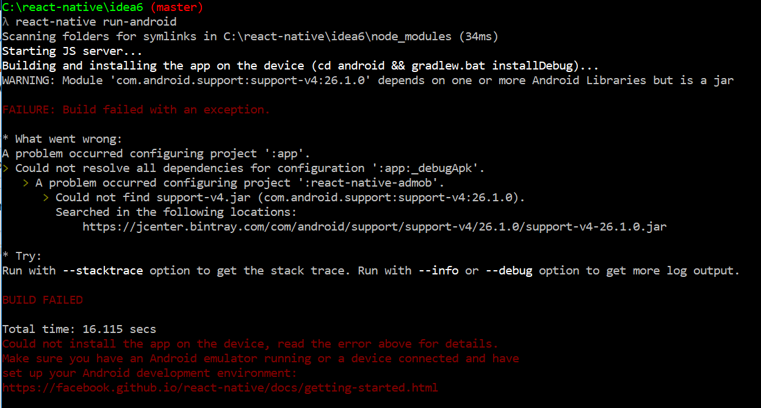Click the 'FAILURE: Build failed with an exception.' line

[x=135, y=110]
